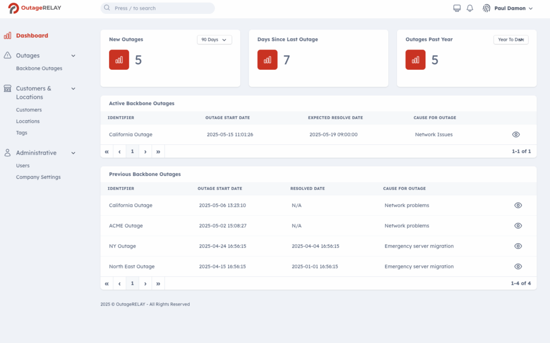Image resolution: width=550 pixels, height=343 pixels.
Task: Open the notifications bell icon
Action: [x=470, y=8]
